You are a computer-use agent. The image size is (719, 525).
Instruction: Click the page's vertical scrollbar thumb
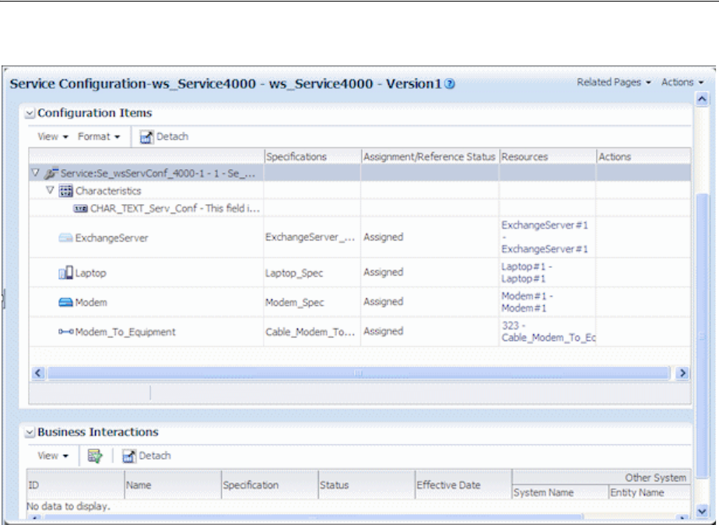[702, 336]
